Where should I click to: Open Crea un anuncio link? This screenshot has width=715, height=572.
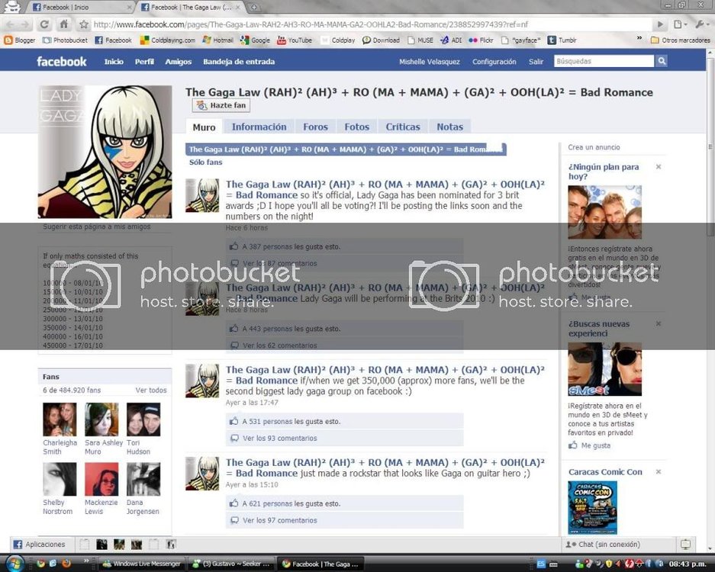point(594,147)
